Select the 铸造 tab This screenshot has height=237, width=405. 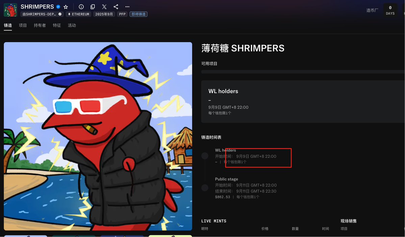8,25
